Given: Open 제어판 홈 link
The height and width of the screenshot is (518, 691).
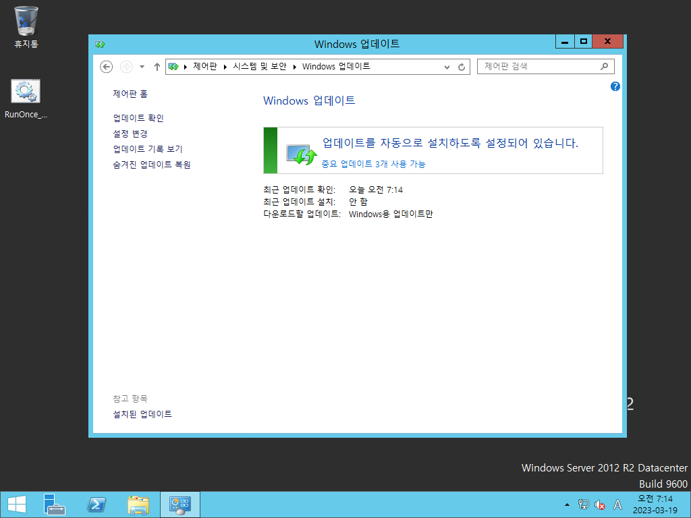Looking at the screenshot, I should pos(130,94).
